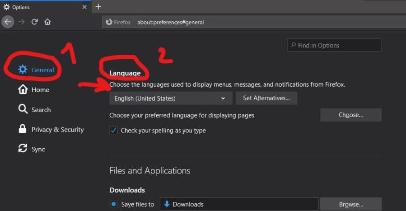Click the Privacy & Security lock icon
Image resolution: width=406 pixels, height=211 pixels.
[x=23, y=129]
